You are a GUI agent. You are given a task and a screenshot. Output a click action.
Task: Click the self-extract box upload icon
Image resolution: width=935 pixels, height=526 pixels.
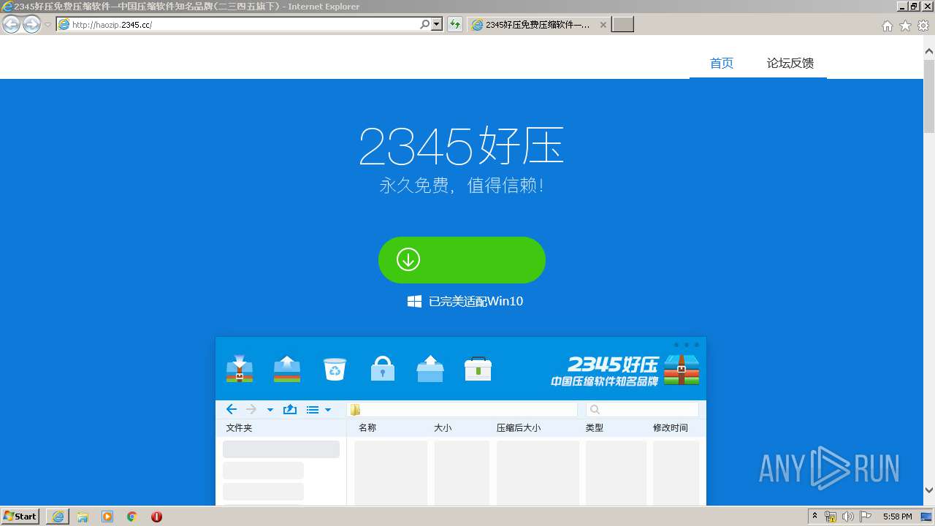pyautogui.click(x=430, y=369)
